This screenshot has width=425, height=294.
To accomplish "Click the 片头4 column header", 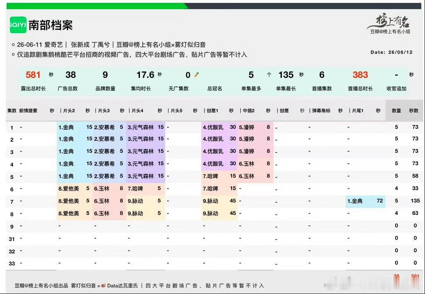I will [137, 111].
